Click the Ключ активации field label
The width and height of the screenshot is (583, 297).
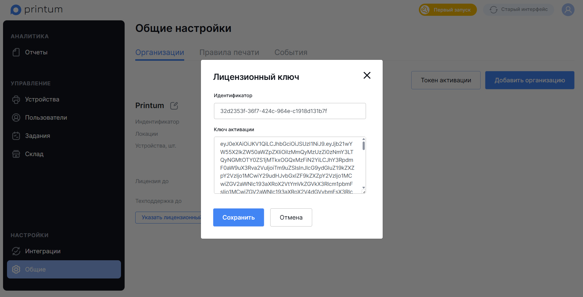click(x=234, y=129)
